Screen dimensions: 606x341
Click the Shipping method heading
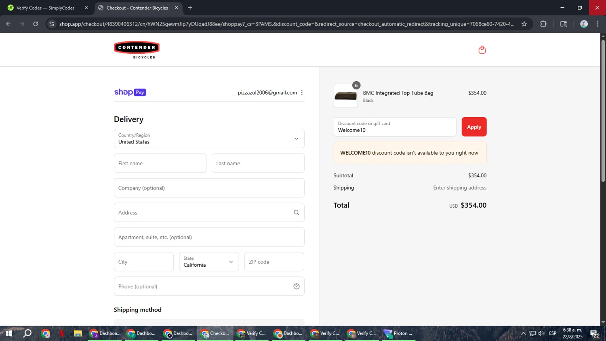point(137,310)
